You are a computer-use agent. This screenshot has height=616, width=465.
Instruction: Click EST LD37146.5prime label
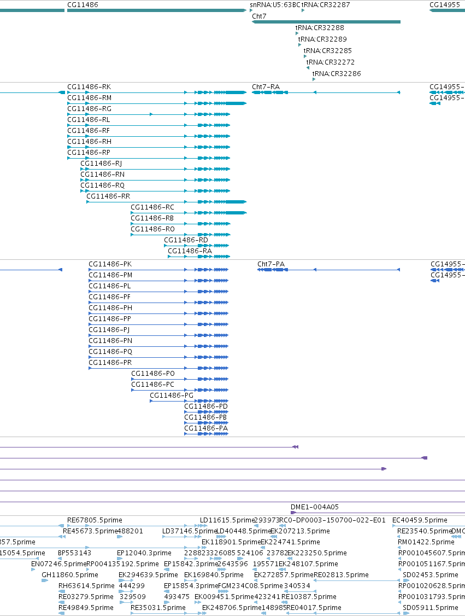point(190,531)
